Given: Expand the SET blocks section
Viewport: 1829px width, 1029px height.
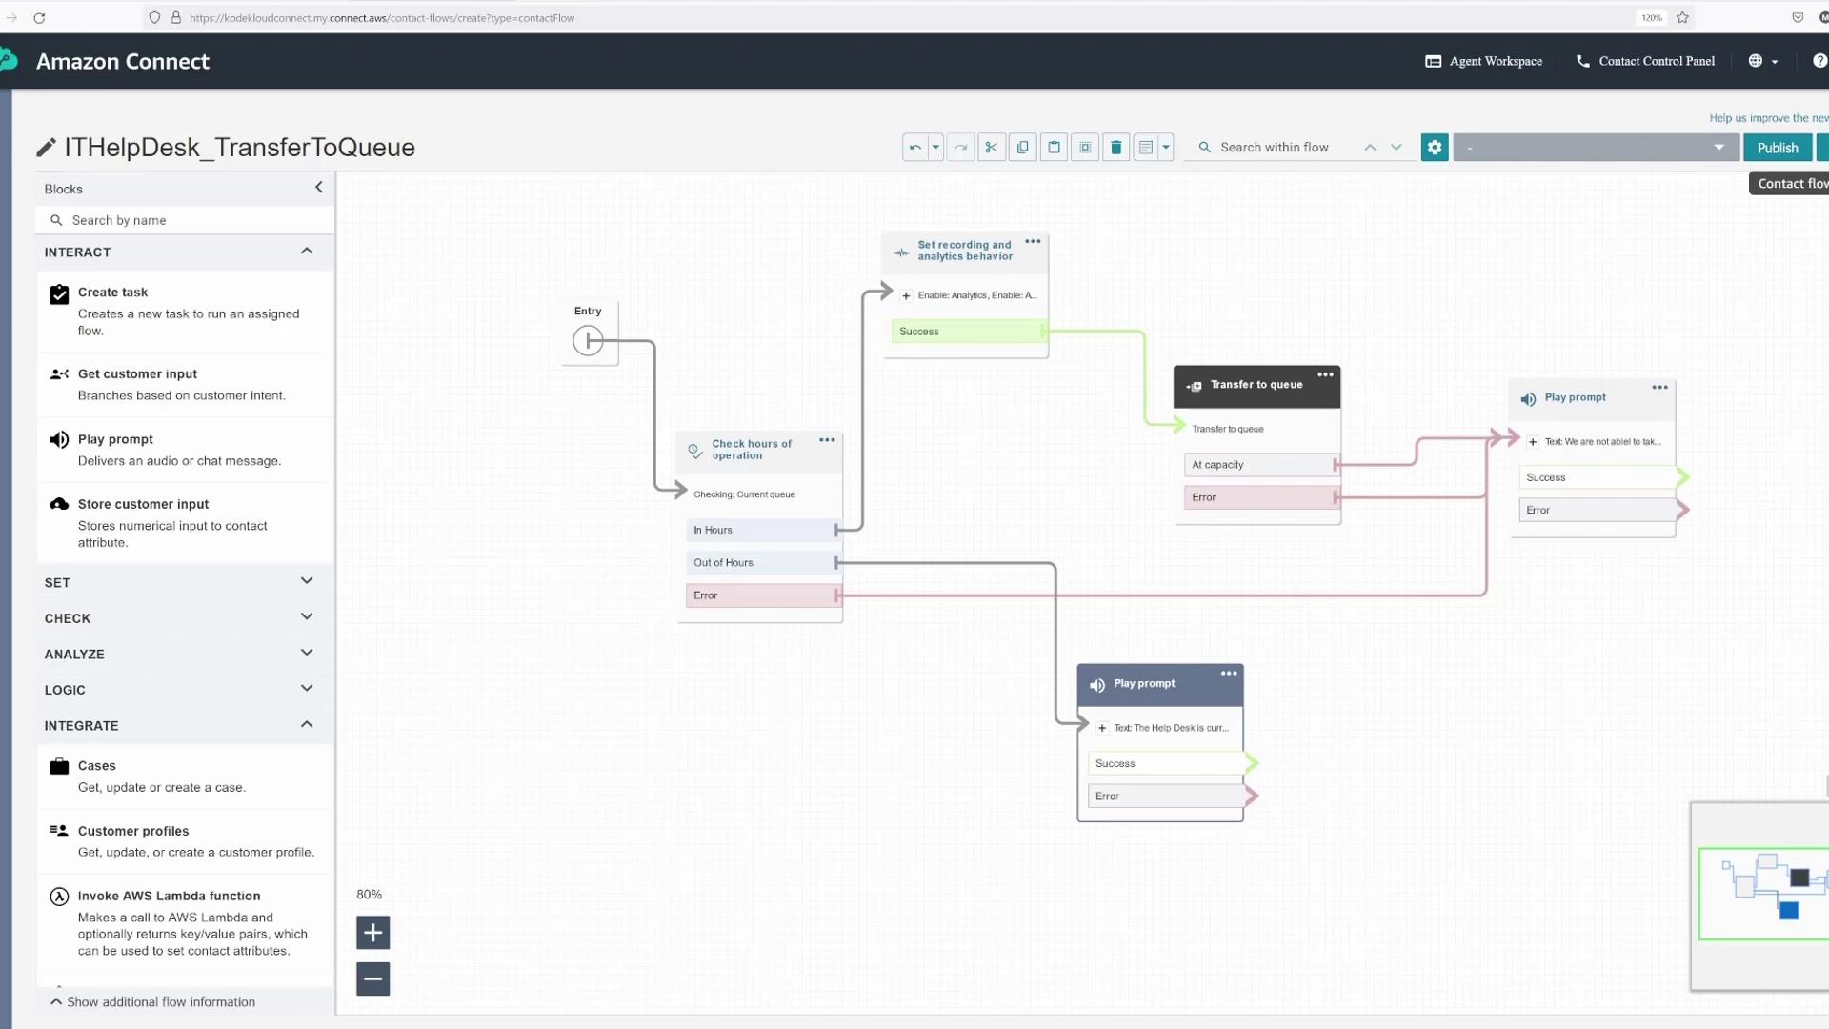Looking at the screenshot, I should tap(306, 582).
